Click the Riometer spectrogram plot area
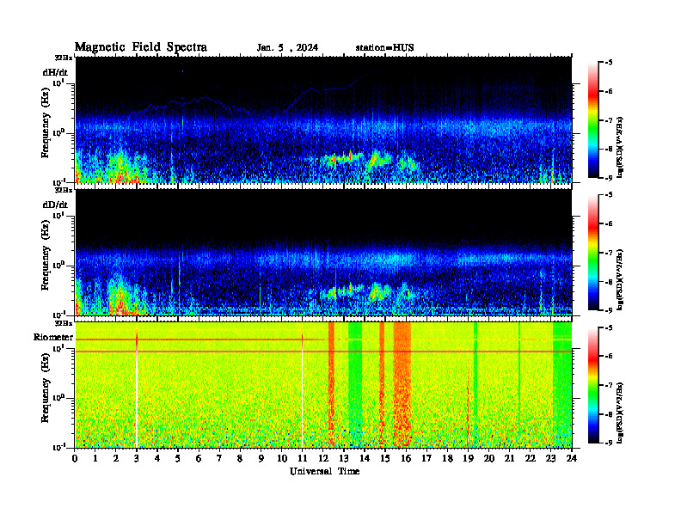Image resolution: width=681 pixels, height=526 pixels. point(323,385)
